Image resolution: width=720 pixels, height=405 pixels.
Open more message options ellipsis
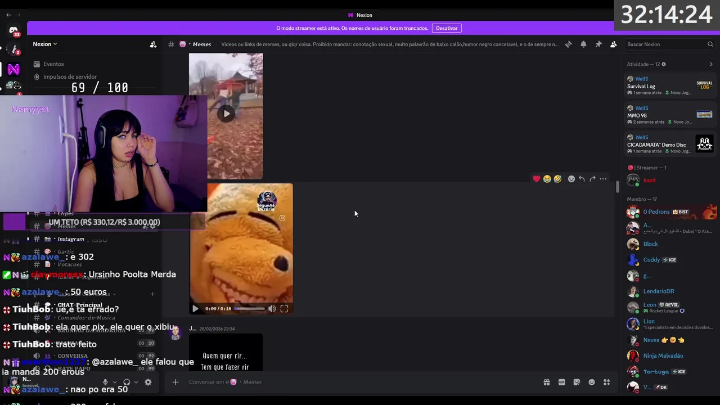point(603,179)
